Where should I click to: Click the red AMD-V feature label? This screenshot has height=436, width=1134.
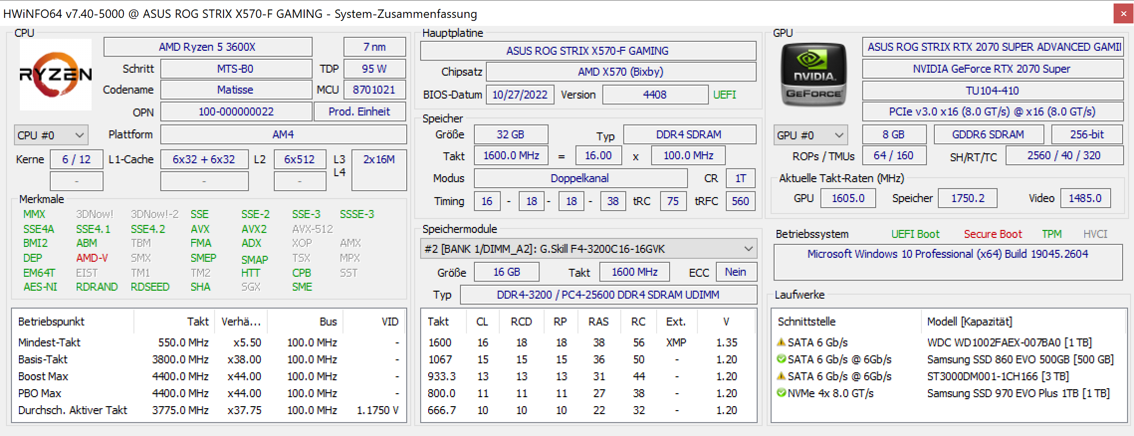pos(92,258)
